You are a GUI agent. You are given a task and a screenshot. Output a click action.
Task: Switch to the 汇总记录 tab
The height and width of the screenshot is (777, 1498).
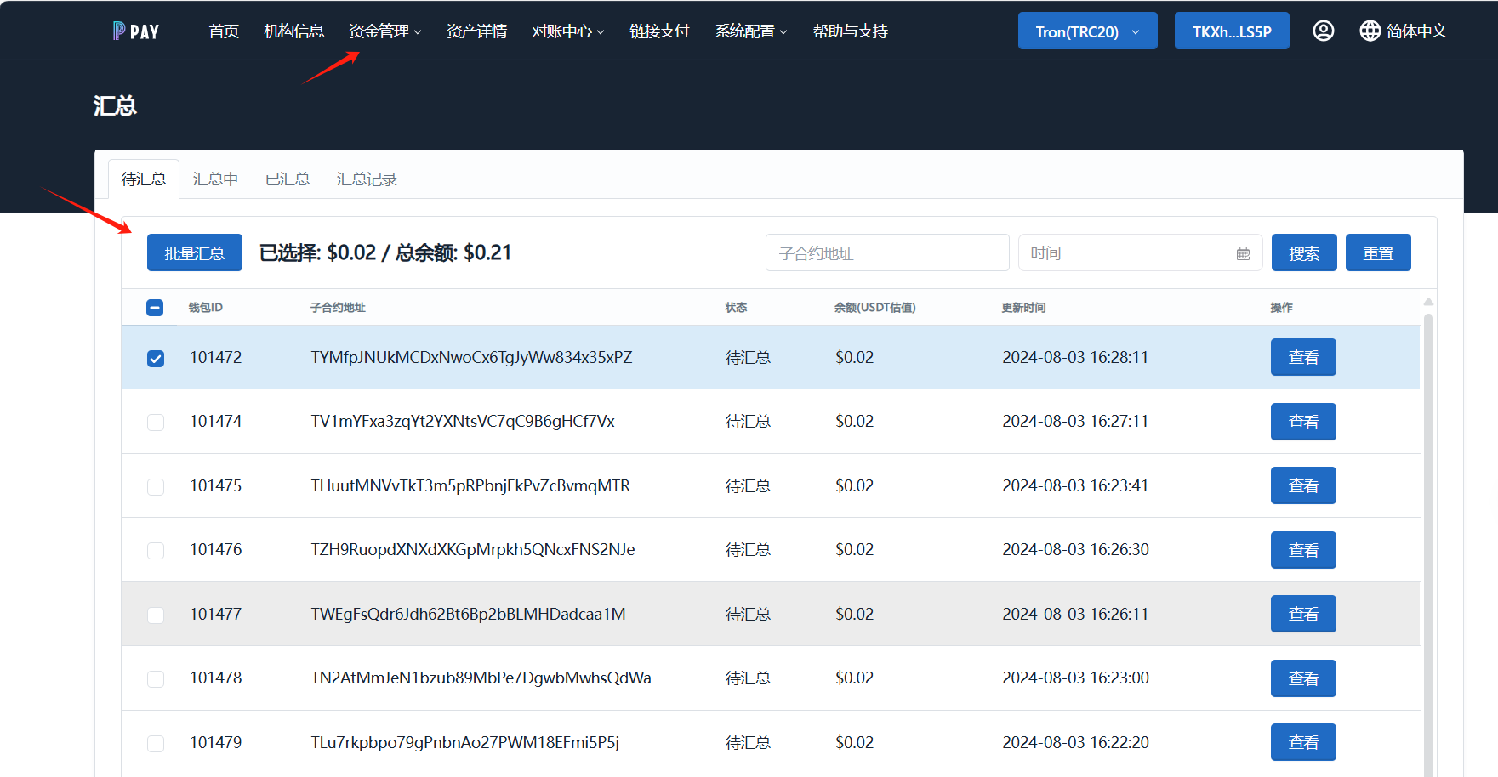(367, 179)
